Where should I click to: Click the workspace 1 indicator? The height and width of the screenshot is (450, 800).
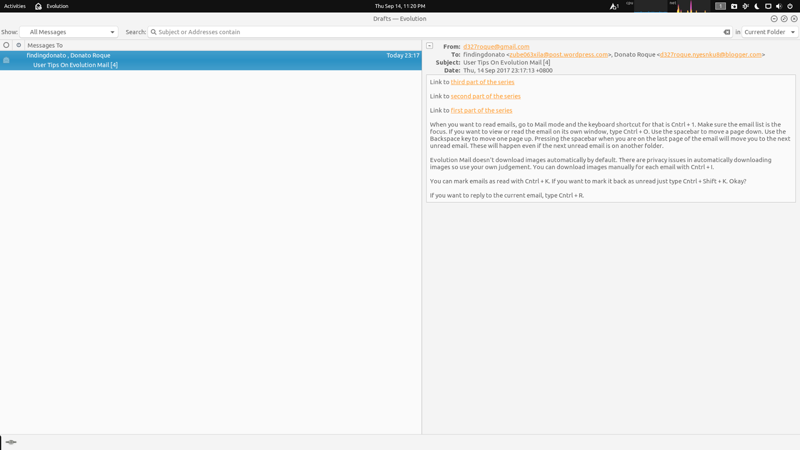(x=720, y=6)
